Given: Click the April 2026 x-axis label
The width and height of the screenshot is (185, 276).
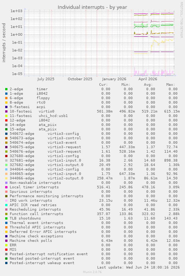Looking at the screenshot, I should [148, 79].
